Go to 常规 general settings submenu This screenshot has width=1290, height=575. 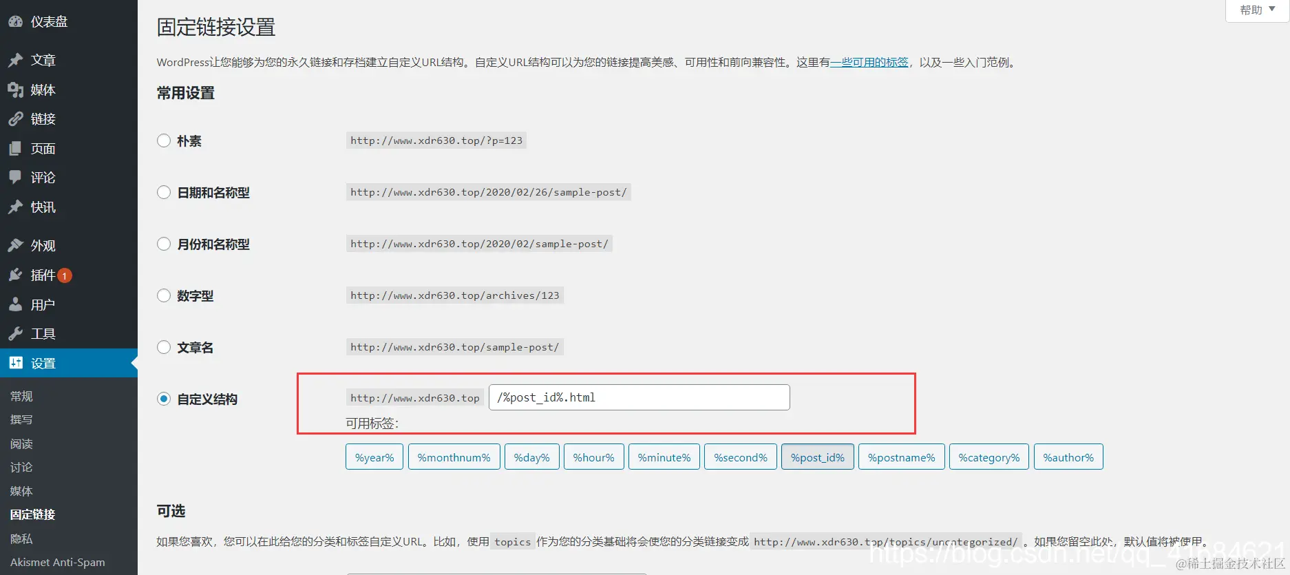[x=21, y=396]
